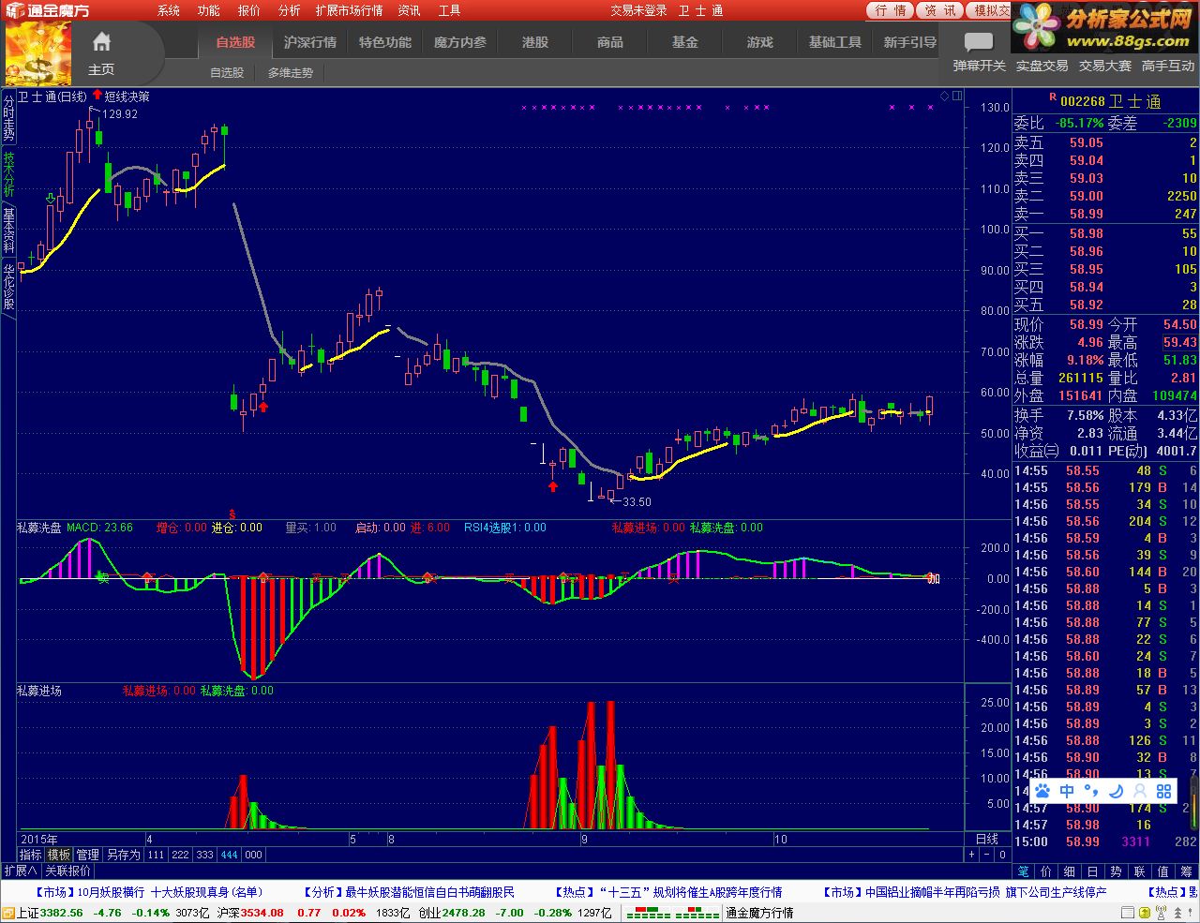Switch to the 特色功能 tab
Image resolution: width=1200 pixels, height=923 pixels.
click(385, 42)
